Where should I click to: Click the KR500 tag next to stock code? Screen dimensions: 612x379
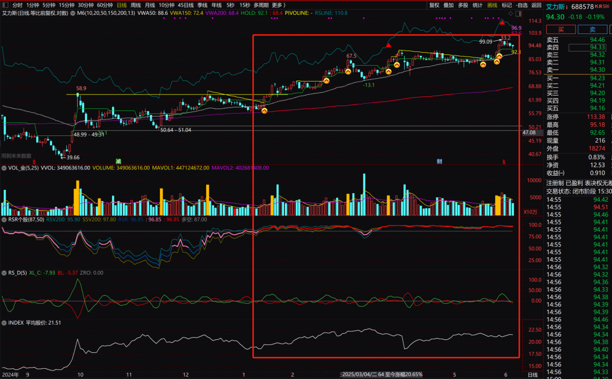pos(602,7)
